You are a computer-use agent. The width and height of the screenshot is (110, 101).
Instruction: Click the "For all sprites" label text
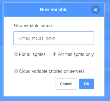[32, 54]
